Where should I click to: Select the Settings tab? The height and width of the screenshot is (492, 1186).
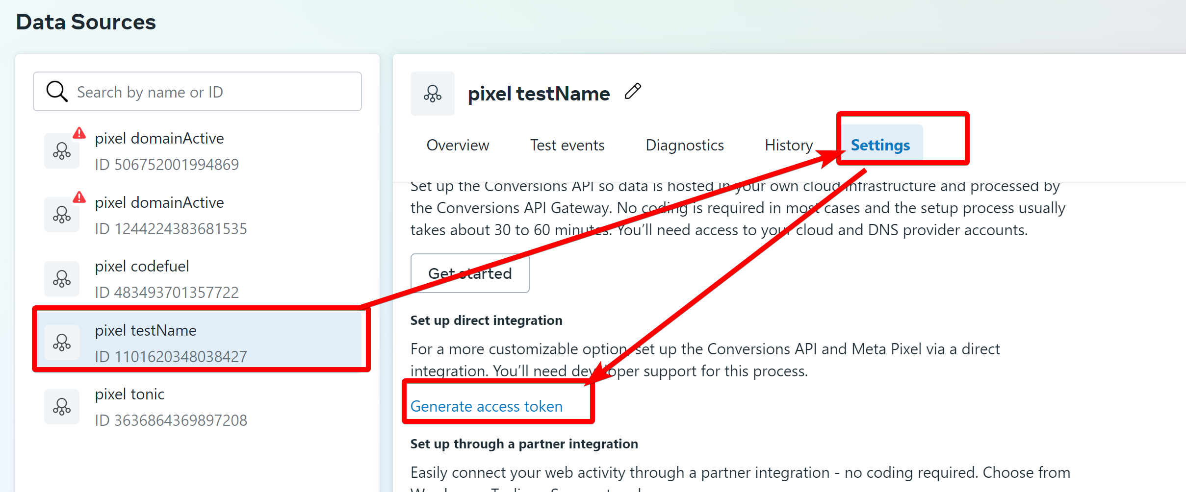pos(880,145)
